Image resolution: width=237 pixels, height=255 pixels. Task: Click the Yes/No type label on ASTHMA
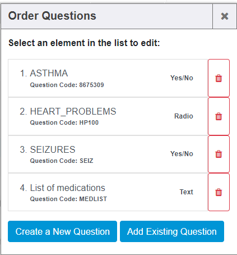click(182, 78)
